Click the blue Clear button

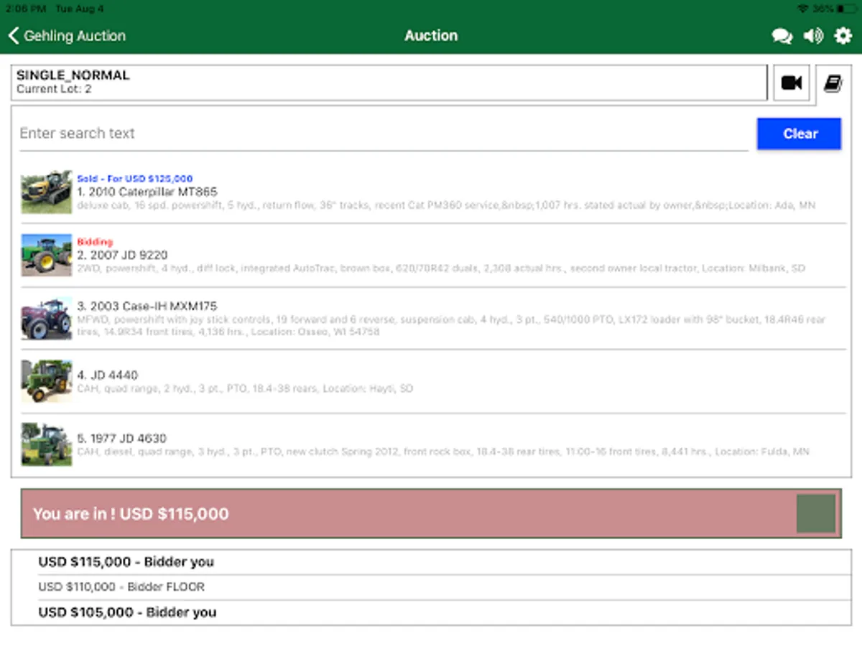pyautogui.click(x=800, y=134)
